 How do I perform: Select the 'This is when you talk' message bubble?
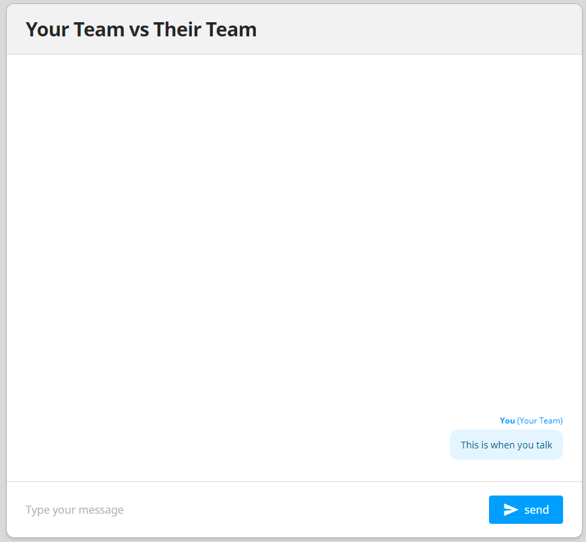tap(506, 444)
